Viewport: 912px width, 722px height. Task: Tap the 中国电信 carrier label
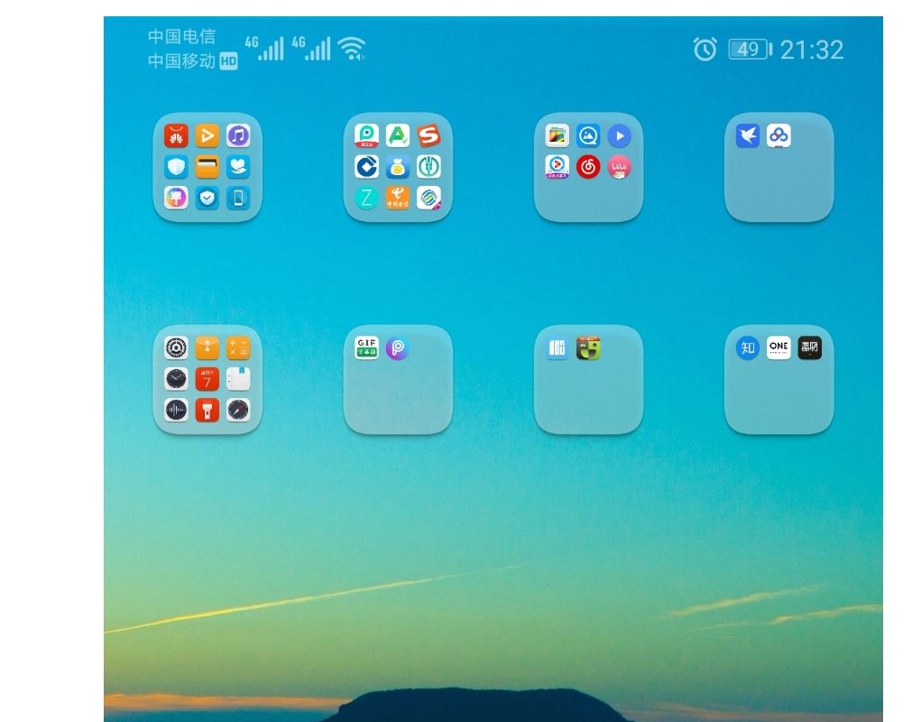(182, 37)
